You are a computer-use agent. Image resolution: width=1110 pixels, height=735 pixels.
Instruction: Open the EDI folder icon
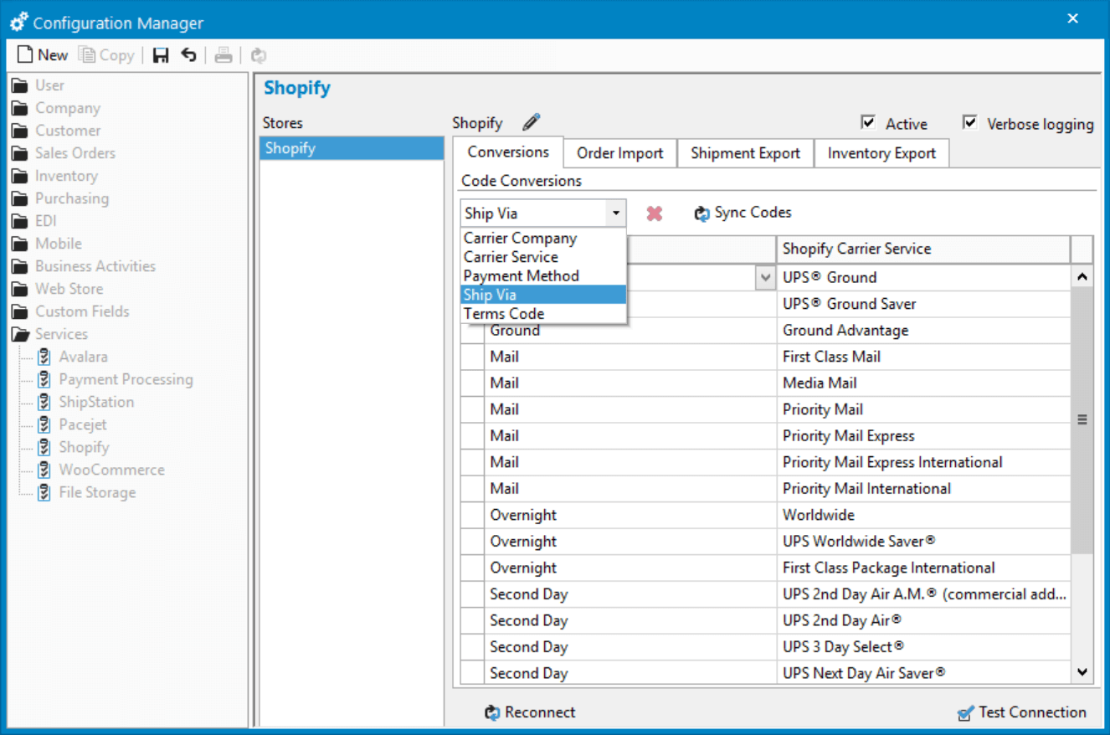coord(20,221)
